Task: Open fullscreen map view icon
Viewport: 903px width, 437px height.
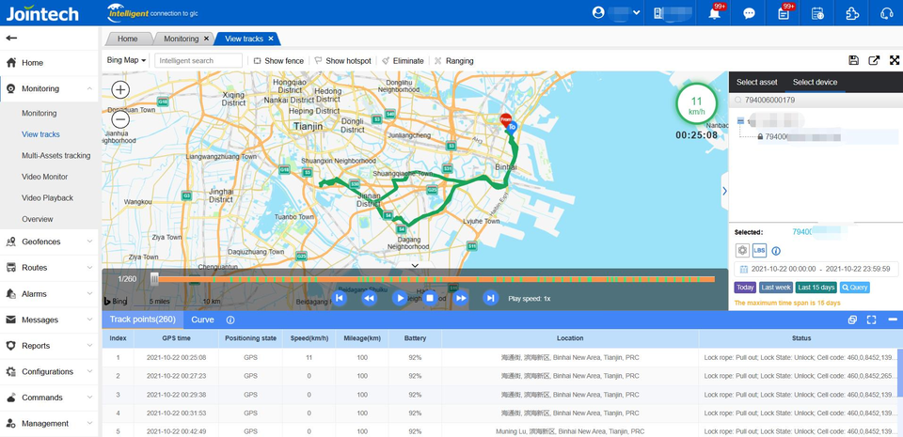Action: coord(895,60)
